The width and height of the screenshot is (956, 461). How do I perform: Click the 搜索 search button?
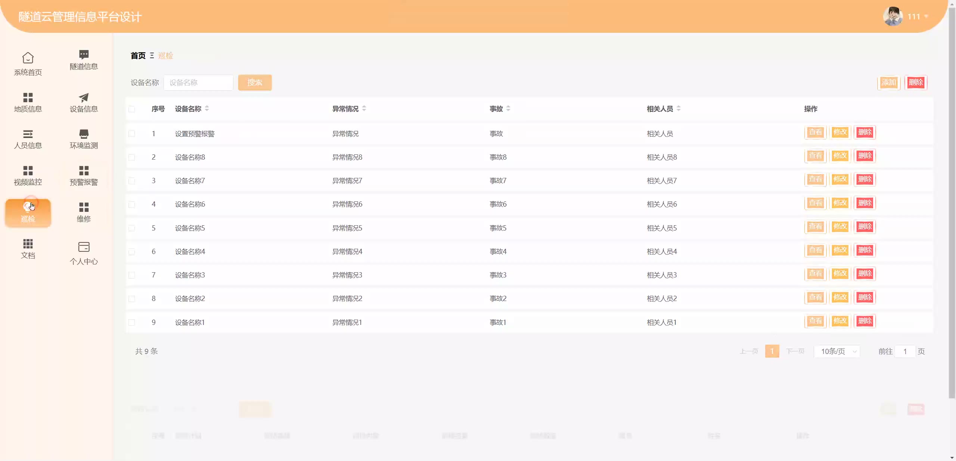click(x=255, y=82)
